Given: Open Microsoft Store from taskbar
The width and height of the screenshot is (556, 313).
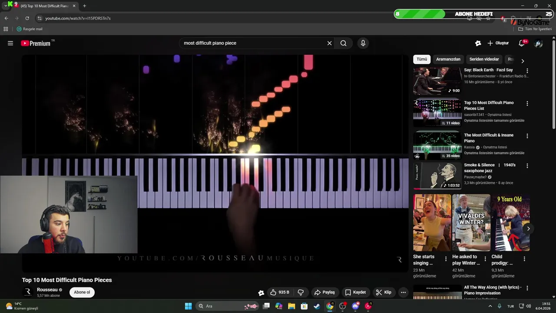Looking at the screenshot, I should click(304, 306).
